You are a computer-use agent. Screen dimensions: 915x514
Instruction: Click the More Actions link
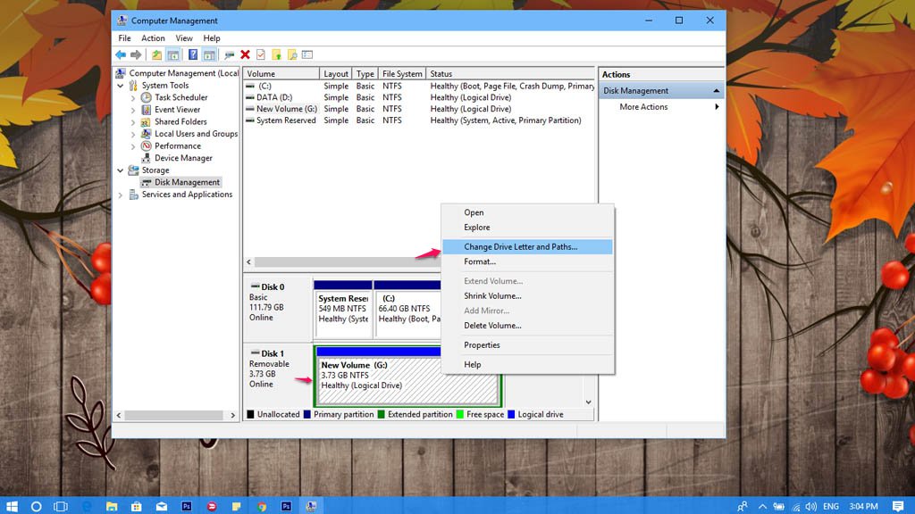pyautogui.click(x=643, y=107)
